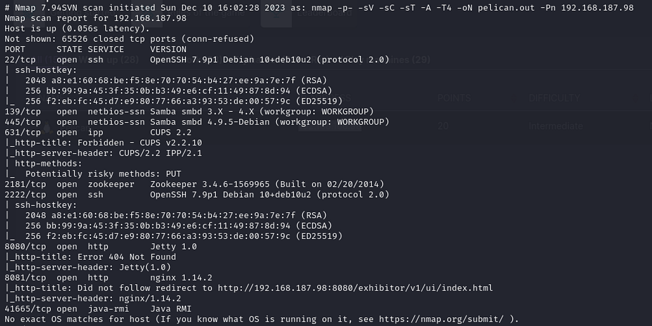Click the VERSION column header text
652x326 pixels.
click(168, 49)
